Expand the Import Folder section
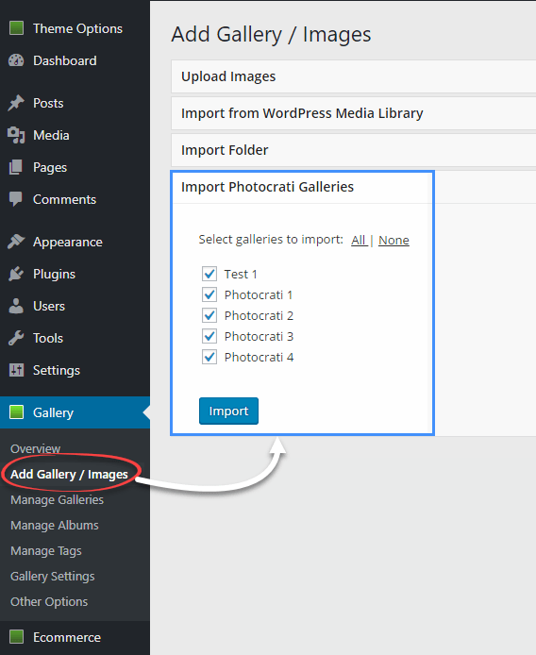The width and height of the screenshot is (536, 655). [354, 150]
